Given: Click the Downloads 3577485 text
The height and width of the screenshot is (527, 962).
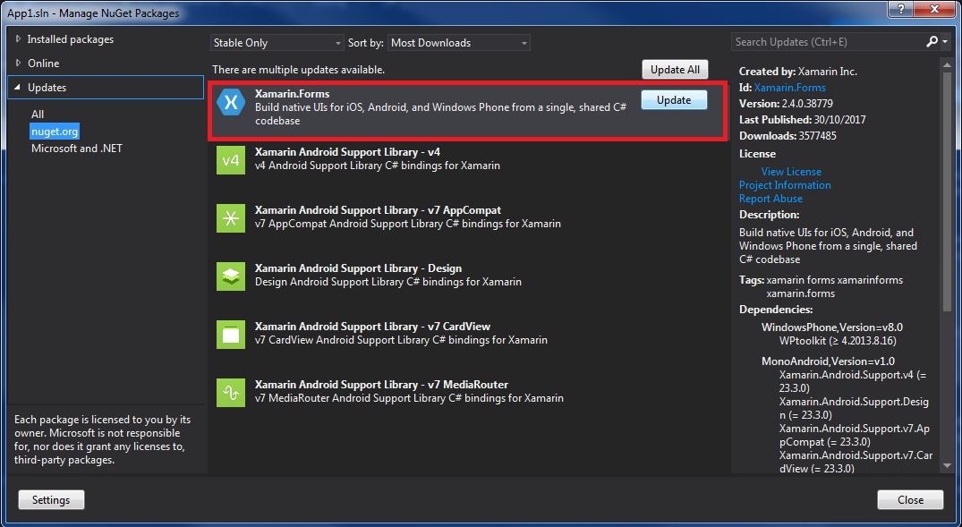Looking at the screenshot, I should pos(787,136).
